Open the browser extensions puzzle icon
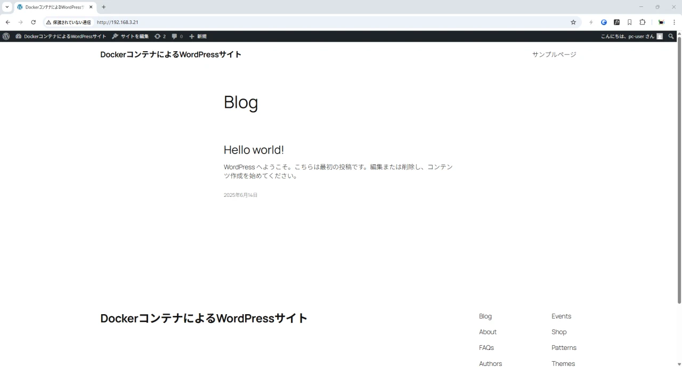 (x=642, y=22)
